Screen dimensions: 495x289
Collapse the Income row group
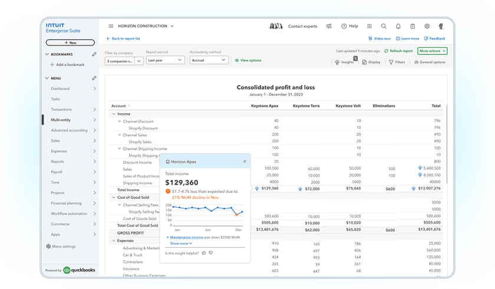click(x=114, y=114)
